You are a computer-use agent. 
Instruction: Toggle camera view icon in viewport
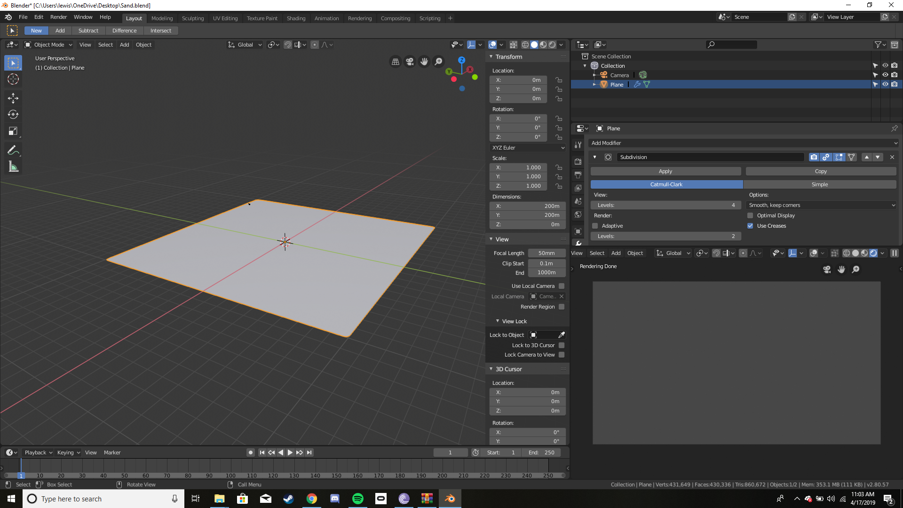(x=410, y=62)
